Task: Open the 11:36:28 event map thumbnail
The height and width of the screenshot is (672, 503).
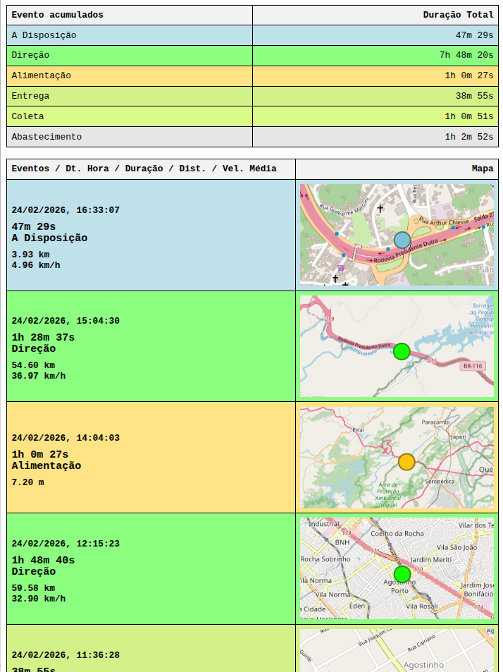Action: (397, 651)
